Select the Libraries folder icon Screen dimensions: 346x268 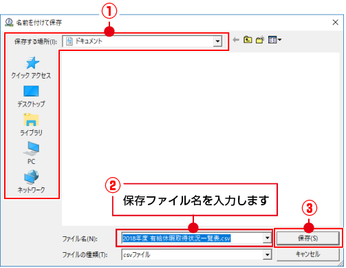pyautogui.click(x=31, y=120)
